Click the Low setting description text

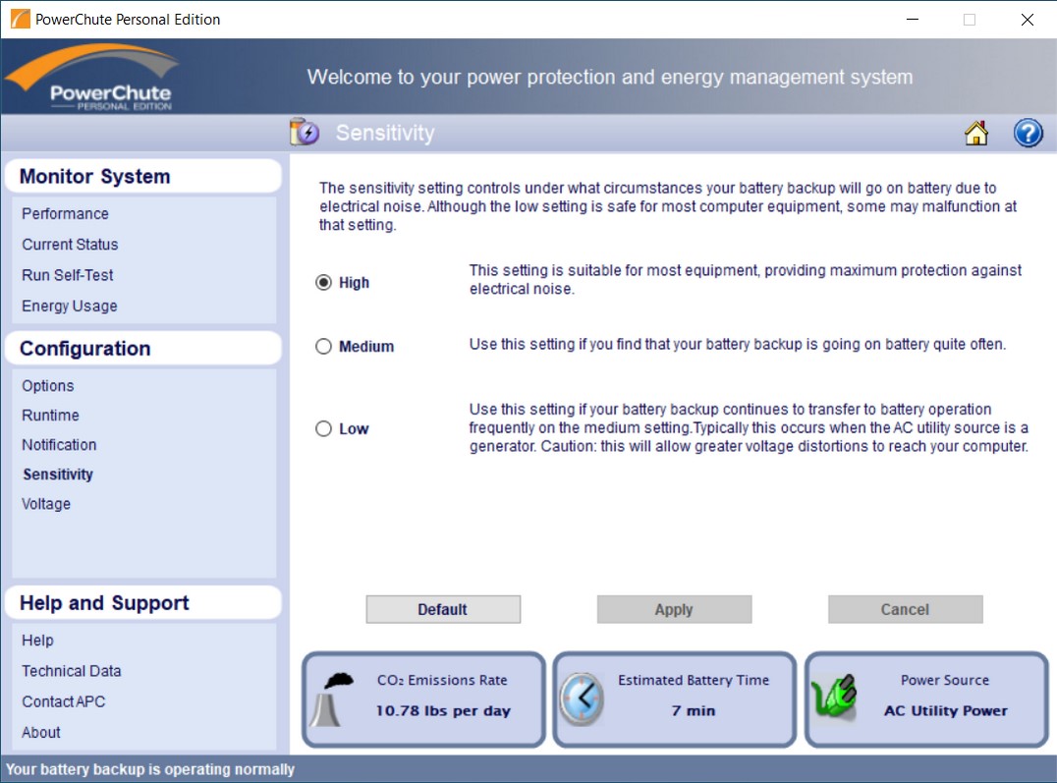tap(749, 427)
